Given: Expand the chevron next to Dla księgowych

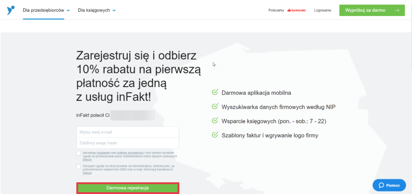Looking at the screenshot, I should [114, 11].
